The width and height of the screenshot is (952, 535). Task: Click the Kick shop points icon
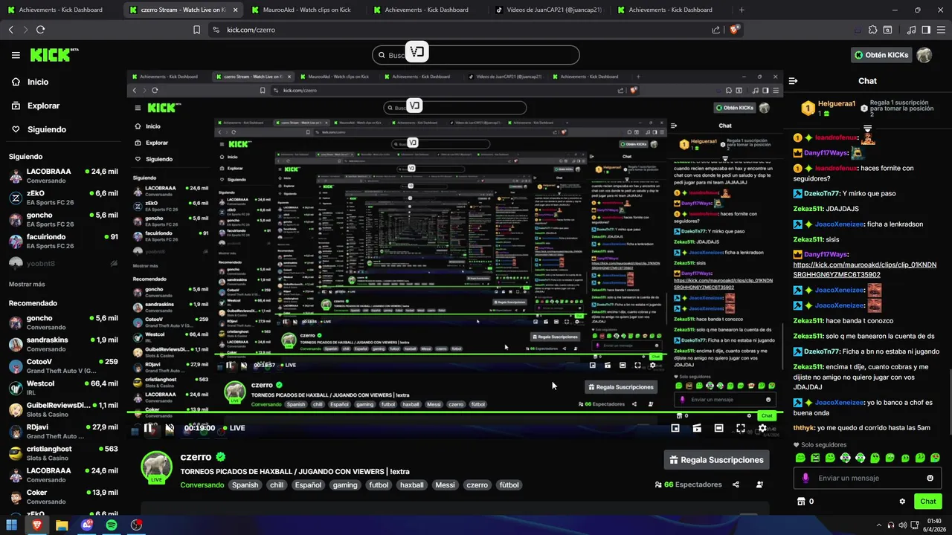coord(801,502)
